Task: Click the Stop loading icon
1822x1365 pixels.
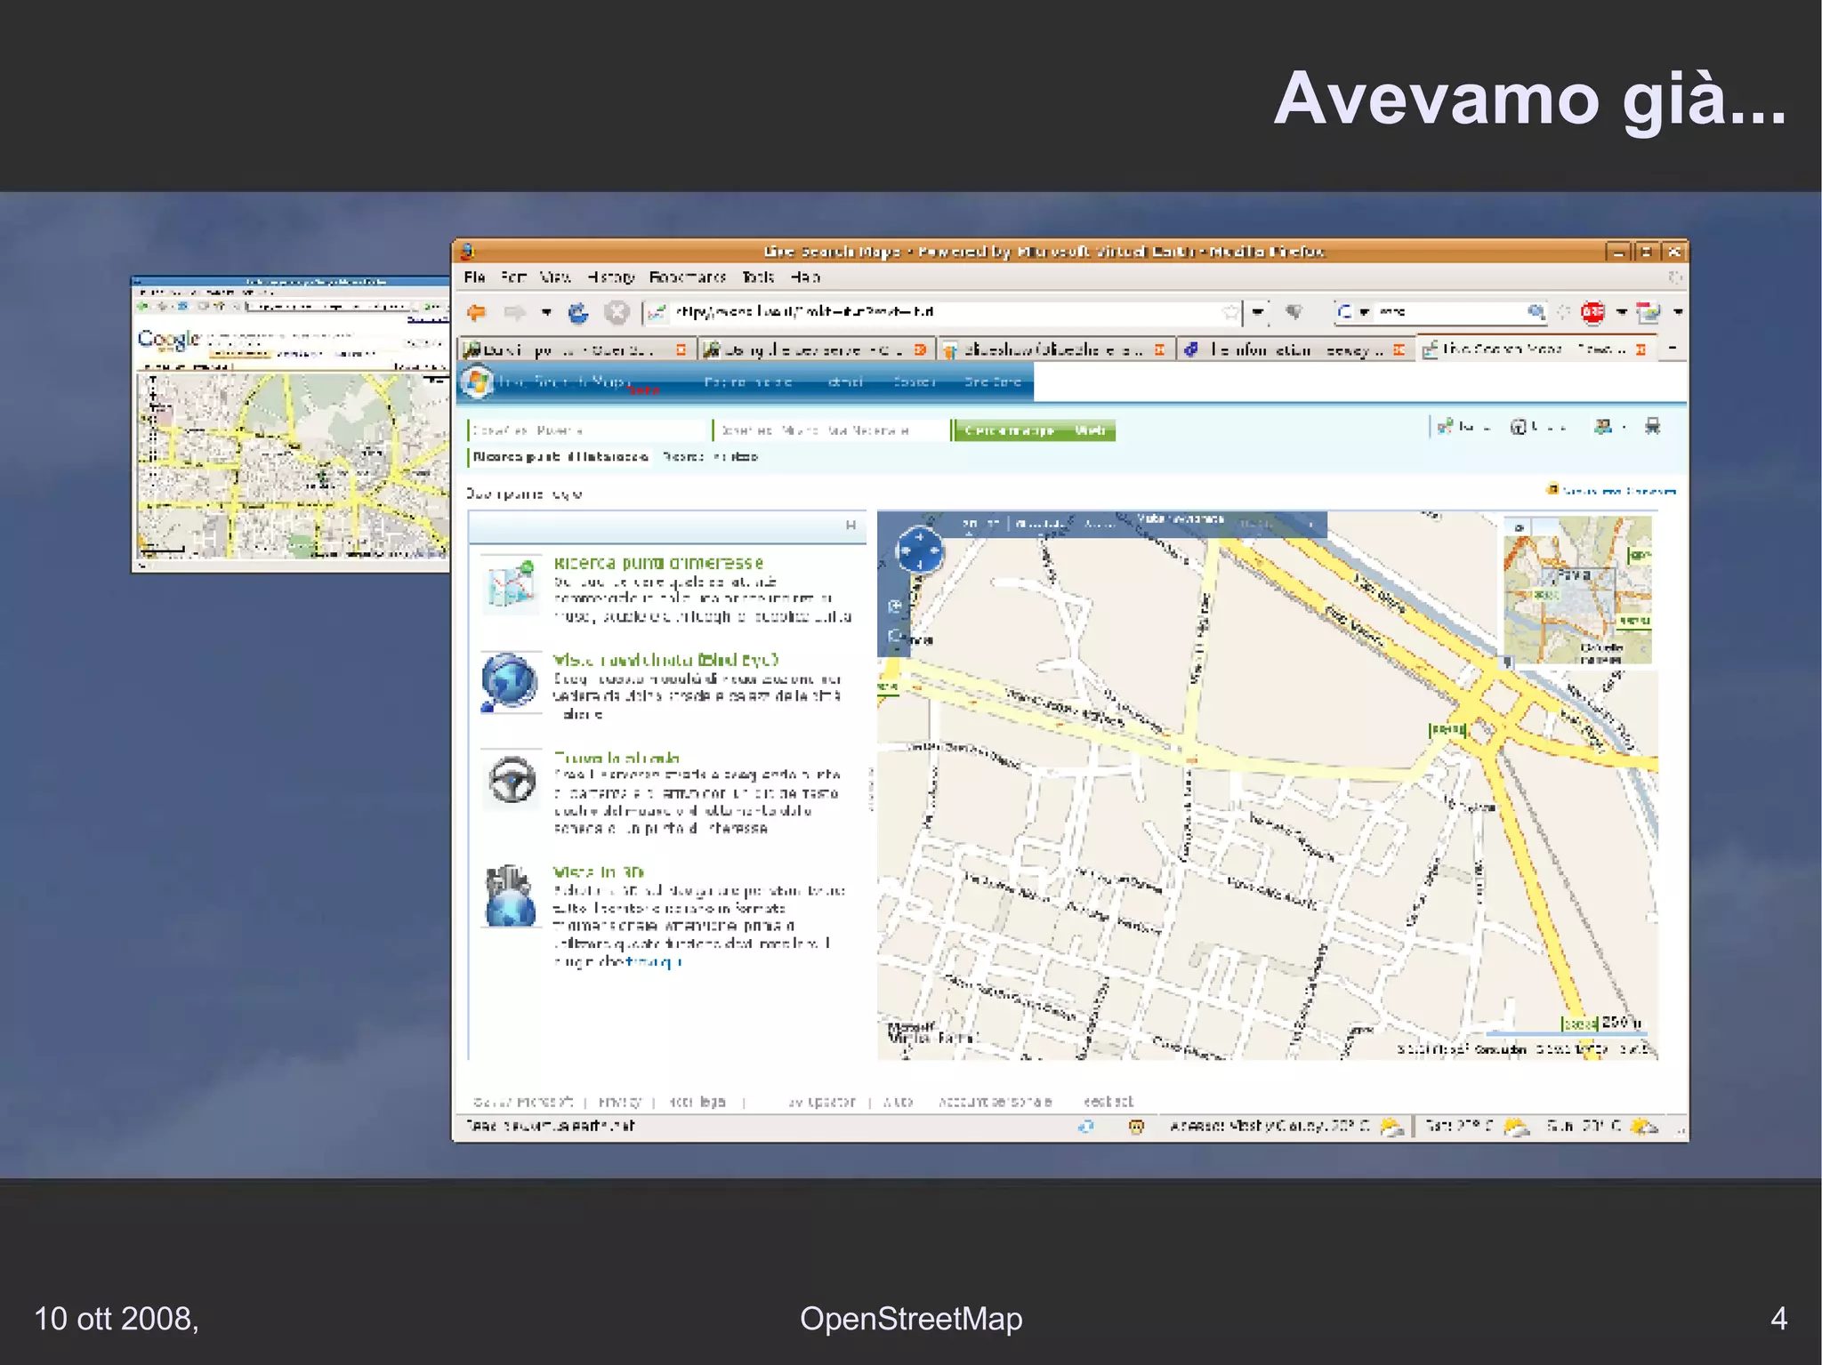Action: 617,312
